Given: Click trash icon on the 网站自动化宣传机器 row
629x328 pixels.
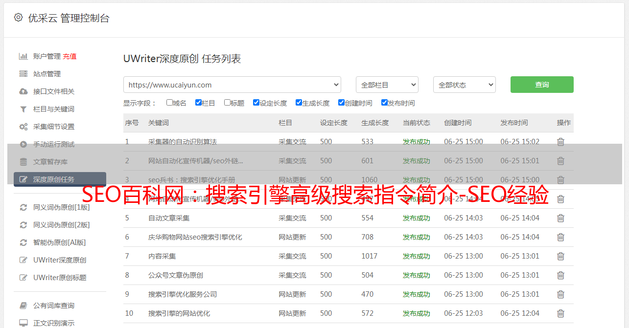Looking at the screenshot, I should pos(561,161).
